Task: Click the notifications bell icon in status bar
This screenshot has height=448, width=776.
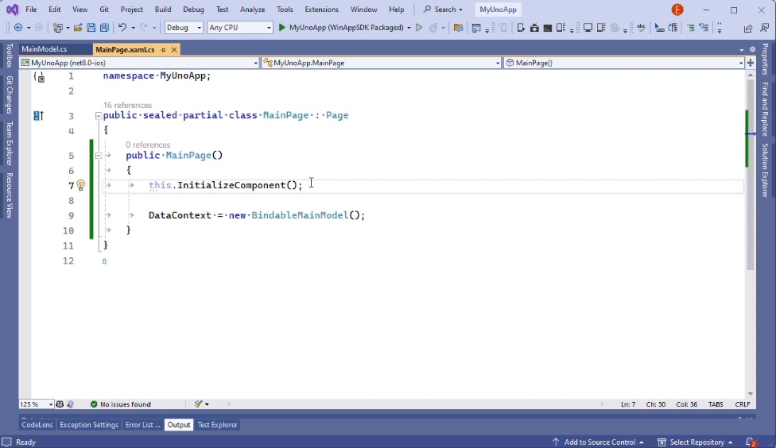Action: coord(751,442)
